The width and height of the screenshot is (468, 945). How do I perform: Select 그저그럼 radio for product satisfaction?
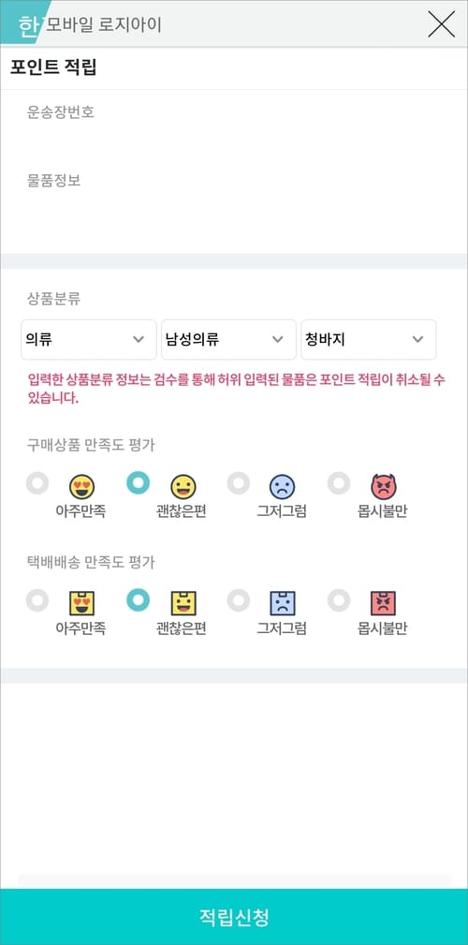239,482
